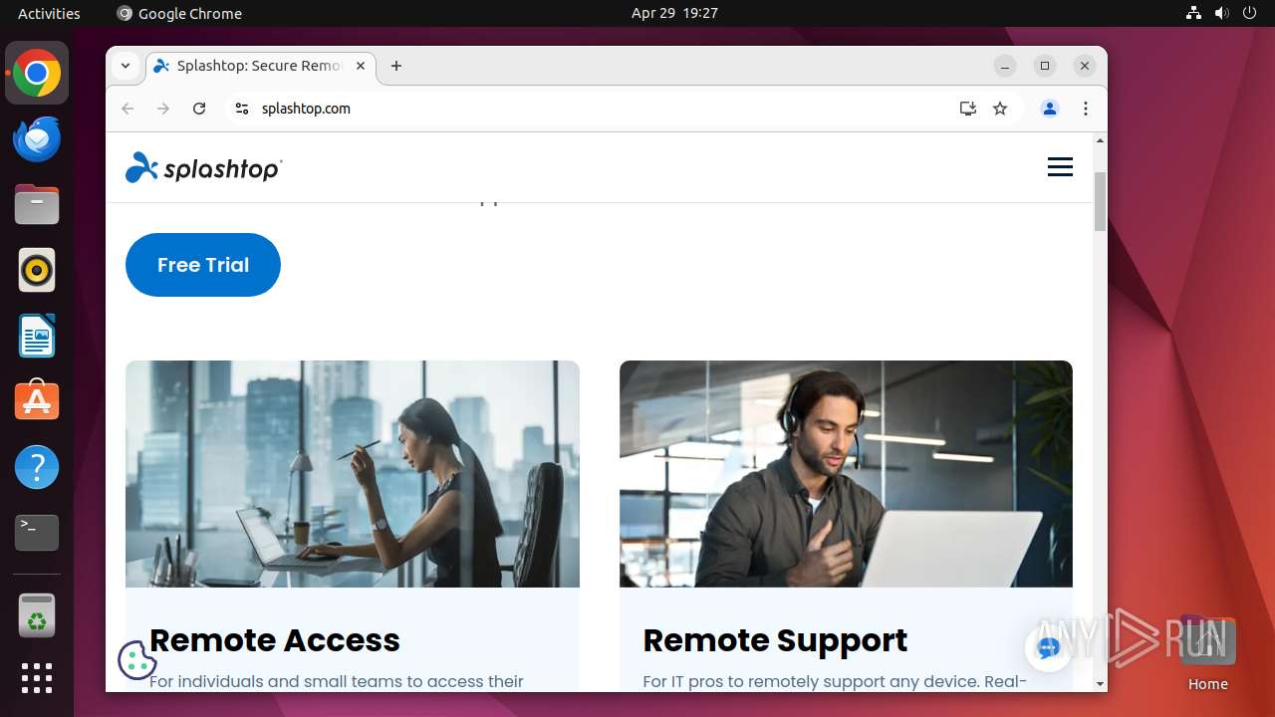Open Chrome profile avatar menu
This screenshot has height=717, width=1275.
[1050, 109]
